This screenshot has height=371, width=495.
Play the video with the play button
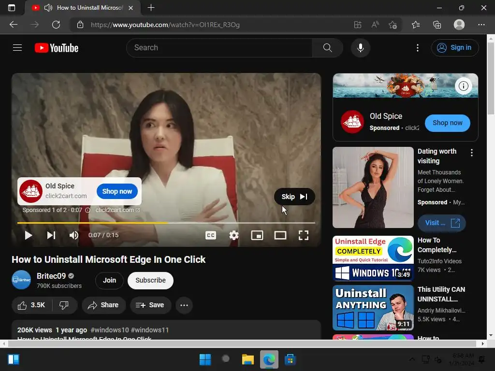pyautogui.click(x=28, y=235)
